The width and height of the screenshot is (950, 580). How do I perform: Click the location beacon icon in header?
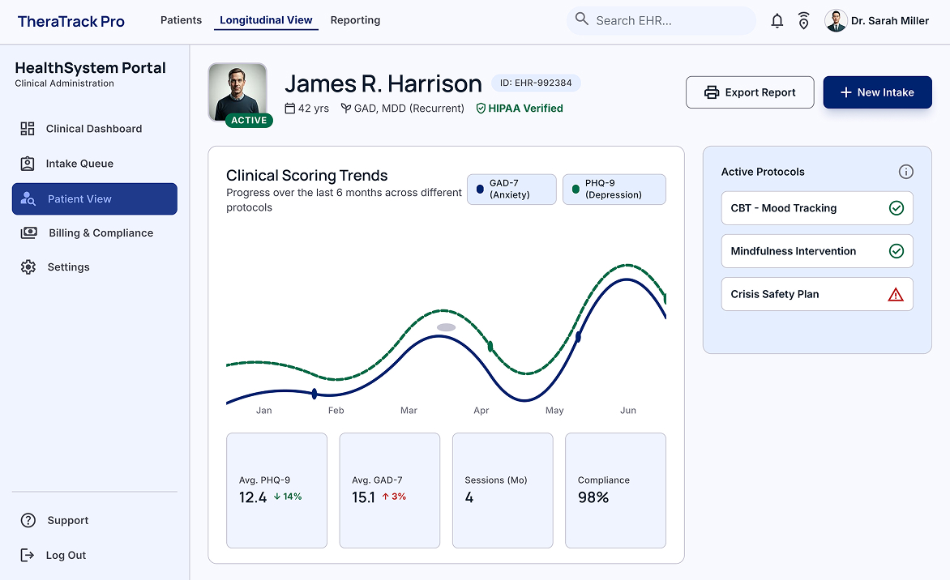(803, 21)
